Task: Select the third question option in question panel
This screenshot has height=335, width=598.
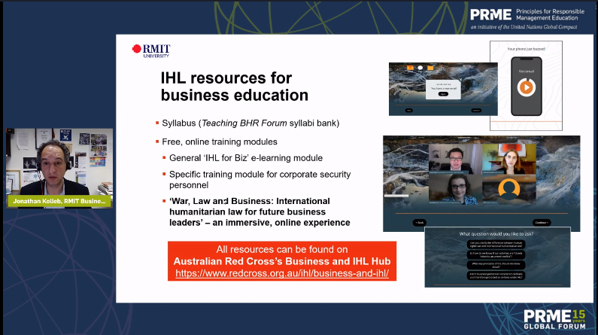Action: coord(496,265)
